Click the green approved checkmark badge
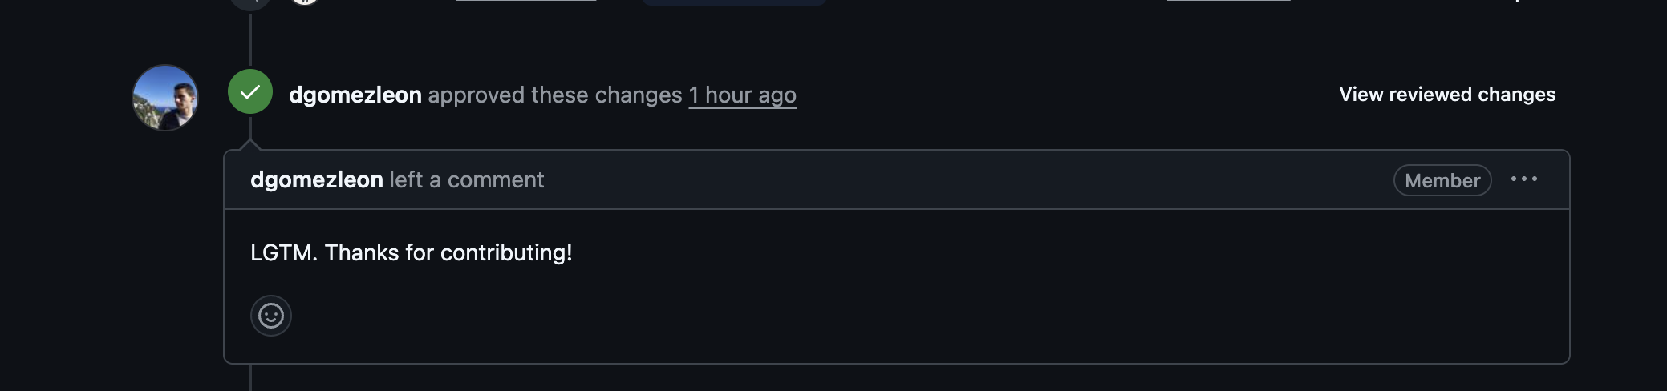 click(x=250, y=92)
